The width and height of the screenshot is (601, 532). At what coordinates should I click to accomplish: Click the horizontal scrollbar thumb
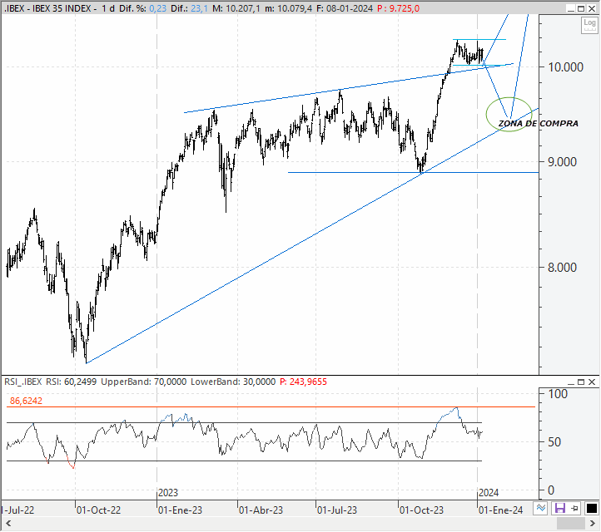click(x=570, y=524)
